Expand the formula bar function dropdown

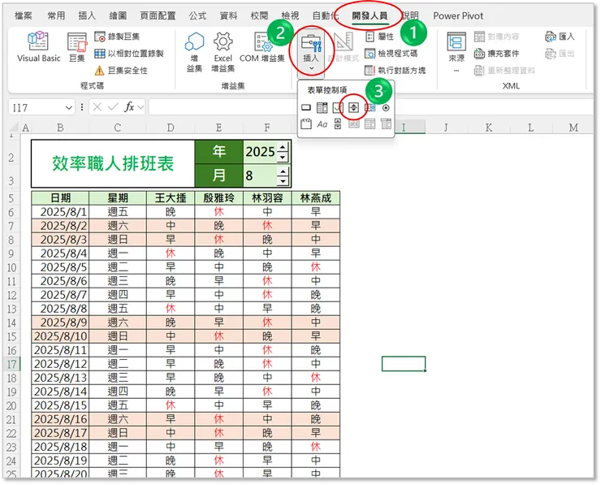coord(141,107)
